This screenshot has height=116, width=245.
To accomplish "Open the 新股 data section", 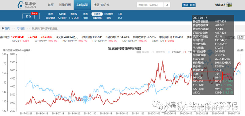I will (x=51, y=14).
